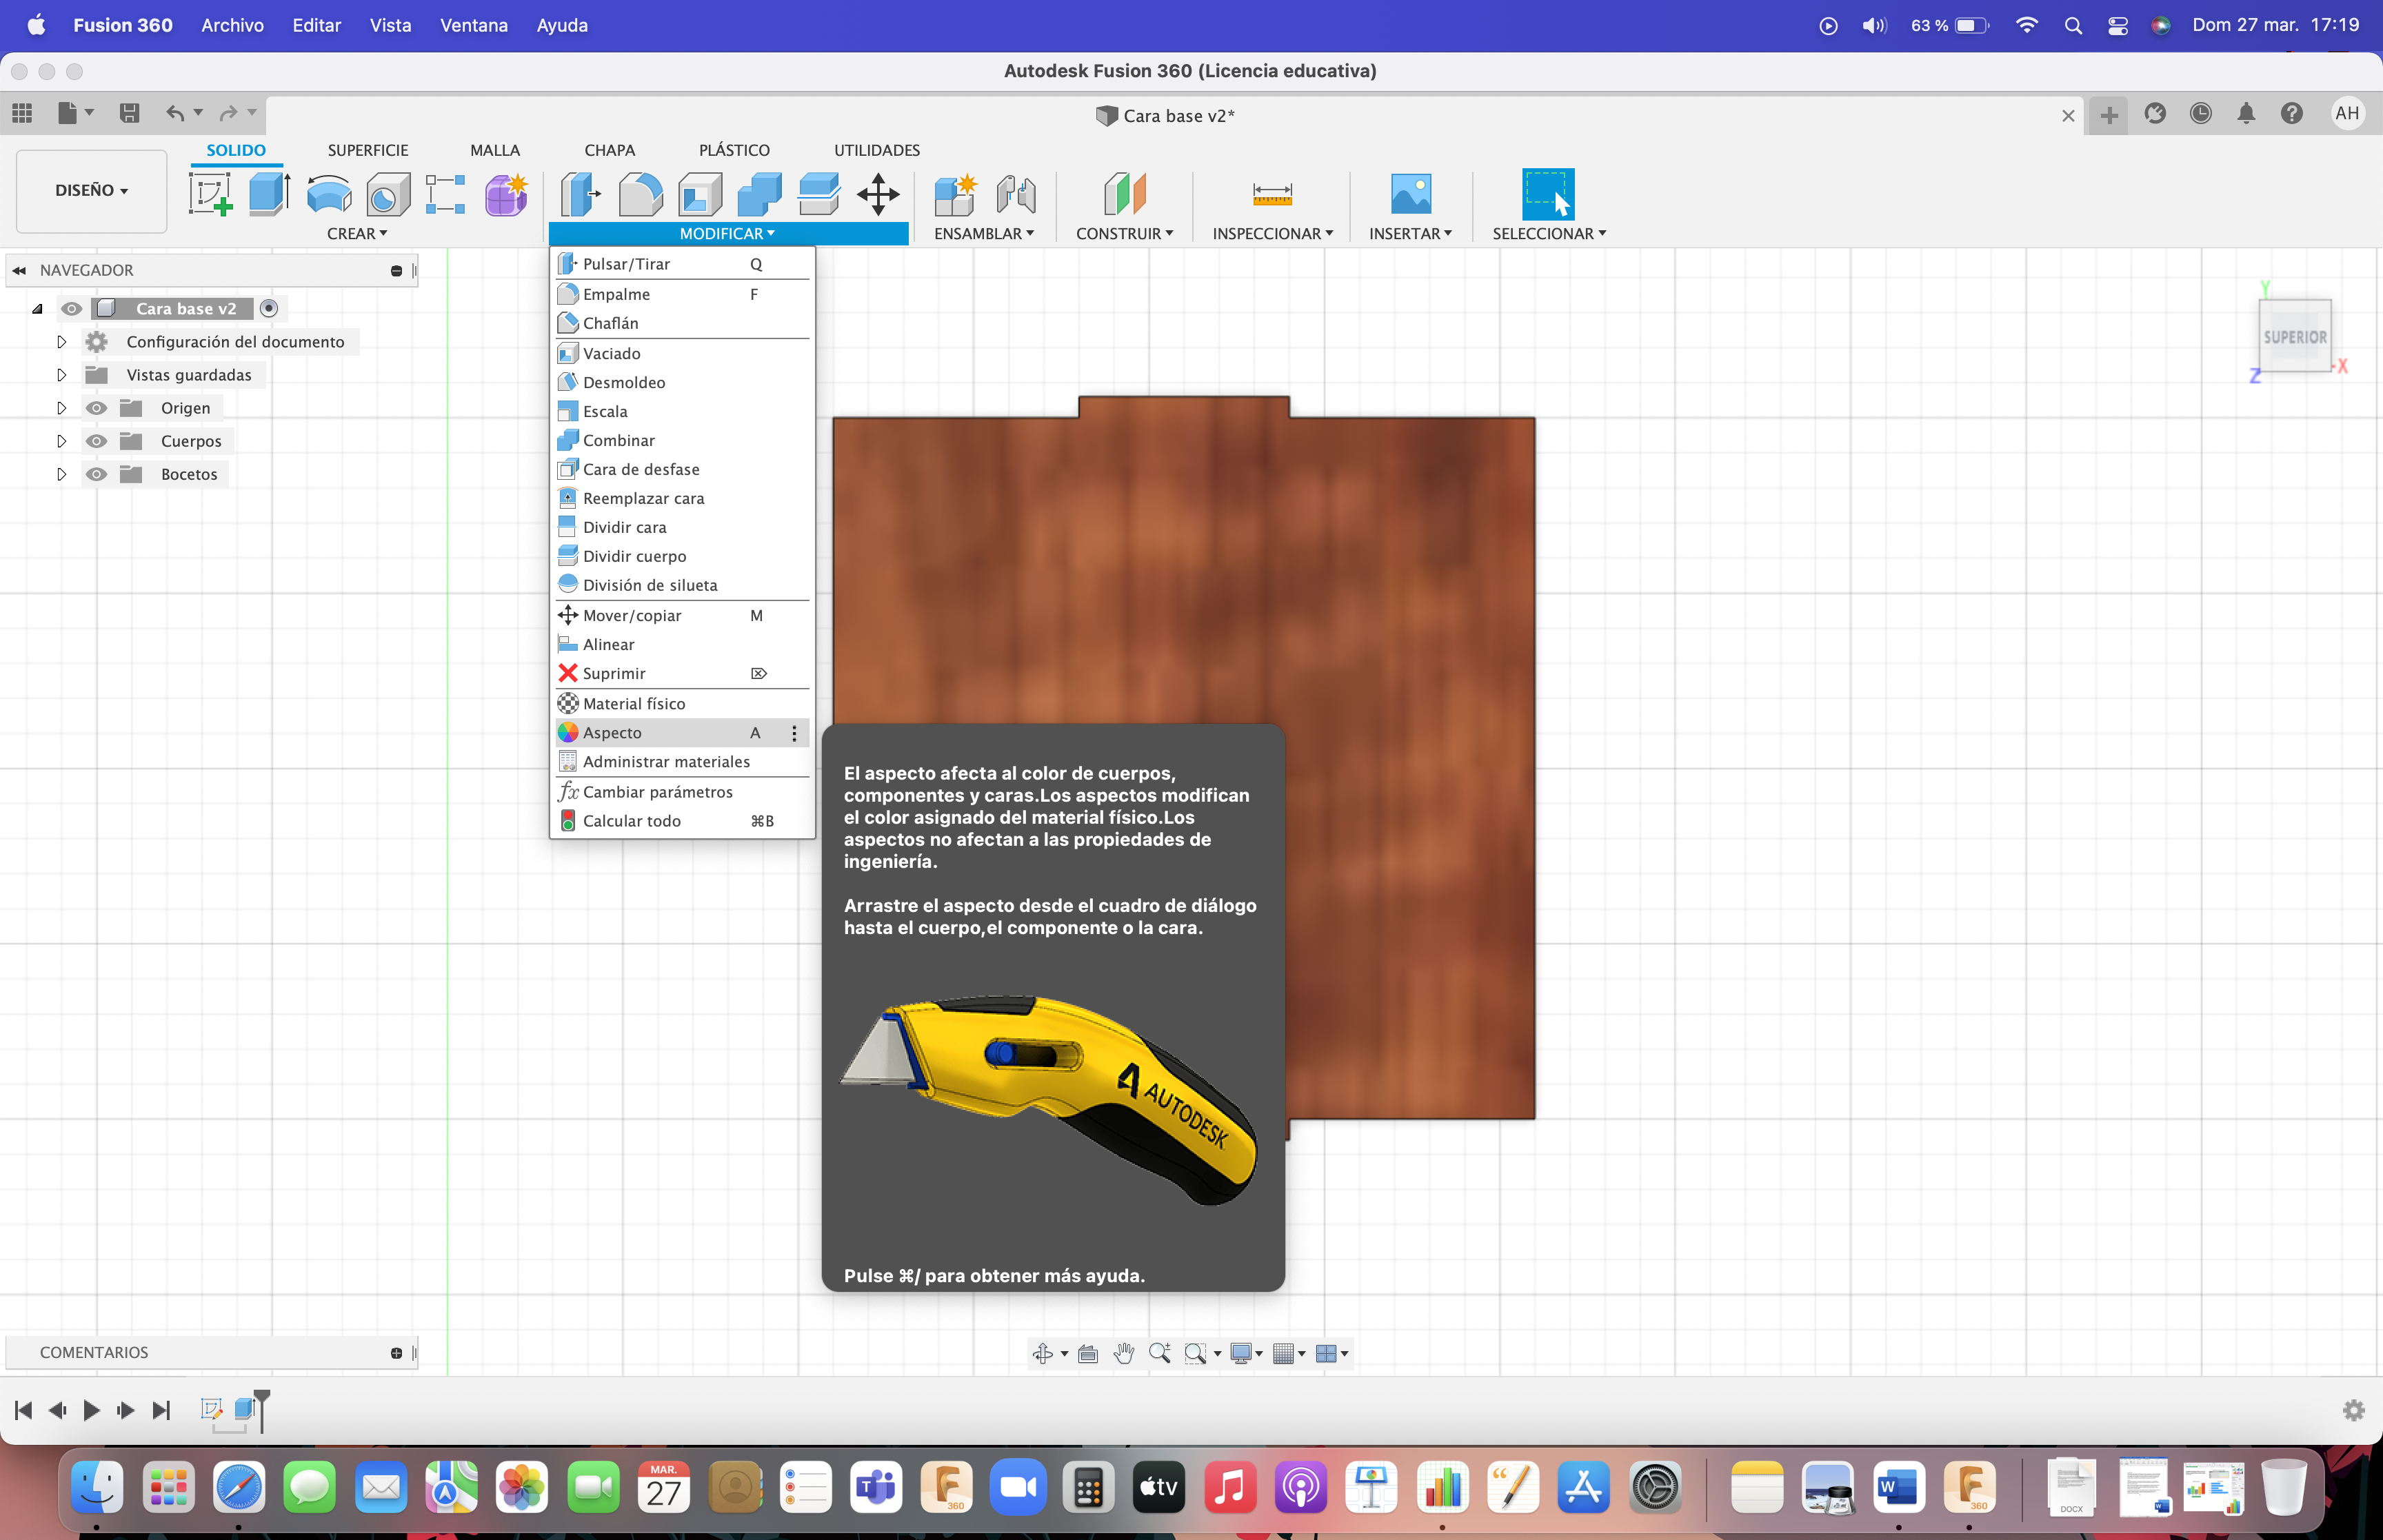Screen dimensions: 2383x1540
Task: Jump to timeline end button
Action: pos(161,1410)
